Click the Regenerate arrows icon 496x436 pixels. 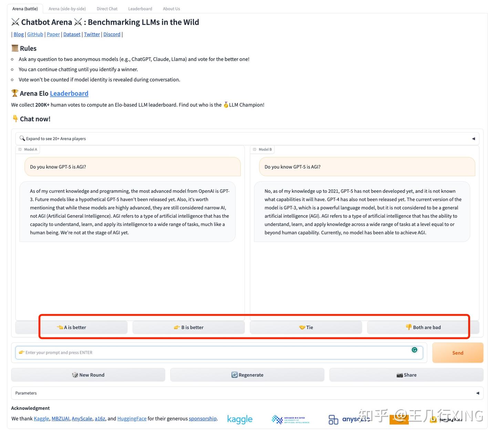(x=234, y=375)
